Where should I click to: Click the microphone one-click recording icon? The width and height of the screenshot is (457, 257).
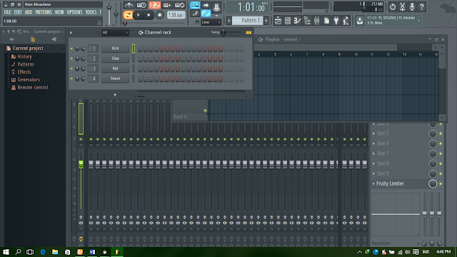(412, 6)
